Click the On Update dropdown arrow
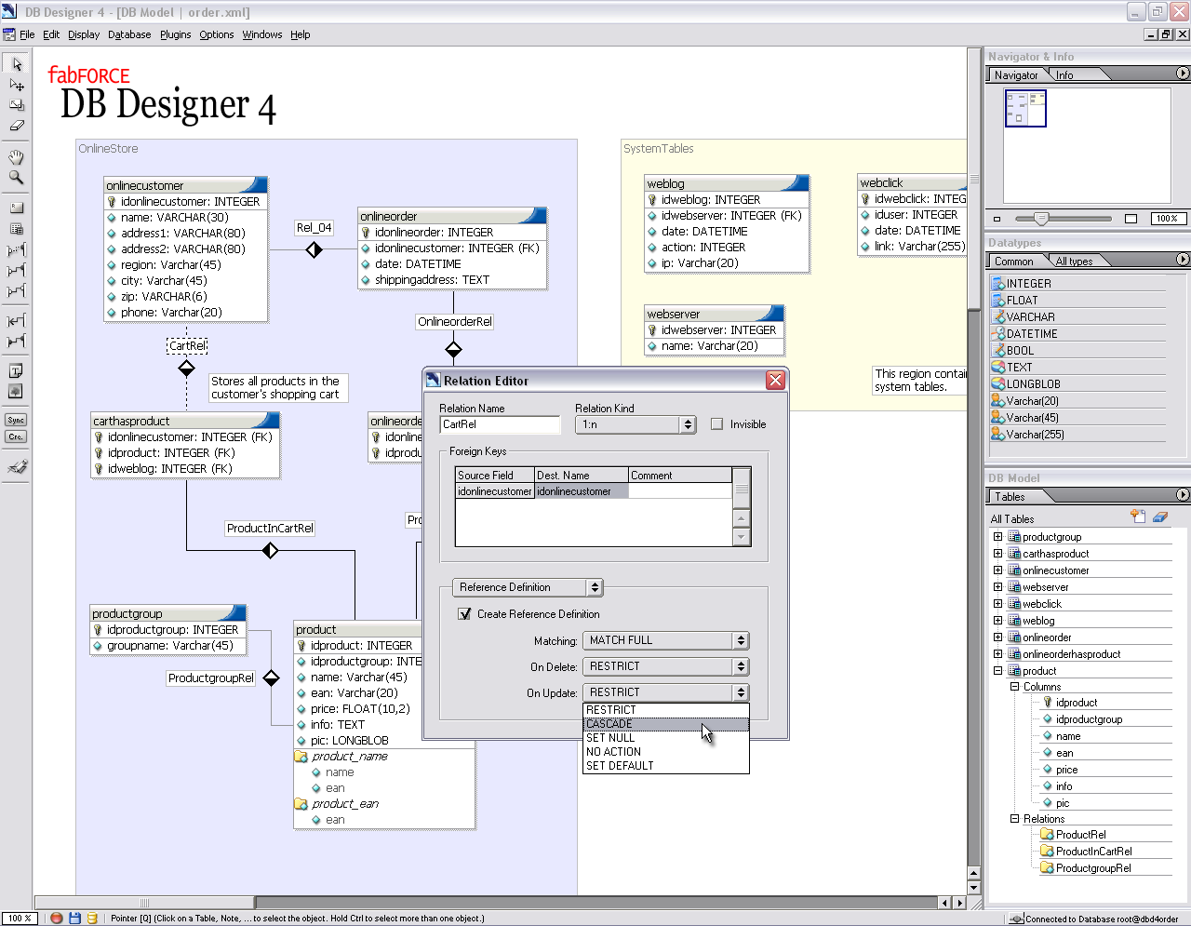The height and width of the screenshot is (926, 1191). [x=741, y=692]
